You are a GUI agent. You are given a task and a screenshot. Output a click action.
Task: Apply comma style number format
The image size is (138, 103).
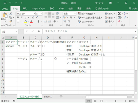click(74, 17)
